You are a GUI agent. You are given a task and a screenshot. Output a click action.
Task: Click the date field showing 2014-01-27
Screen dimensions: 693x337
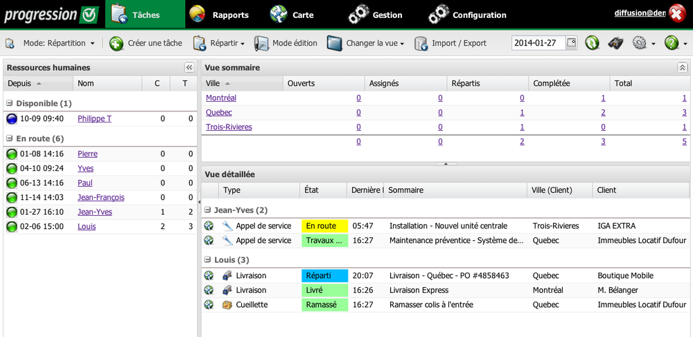tap(538, 43)
